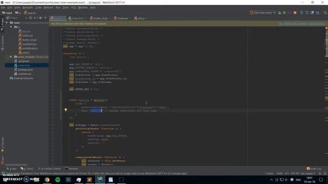Switch to the utils.js editor tab
This screenshot has width=328, height=184.
click(140, 18)
